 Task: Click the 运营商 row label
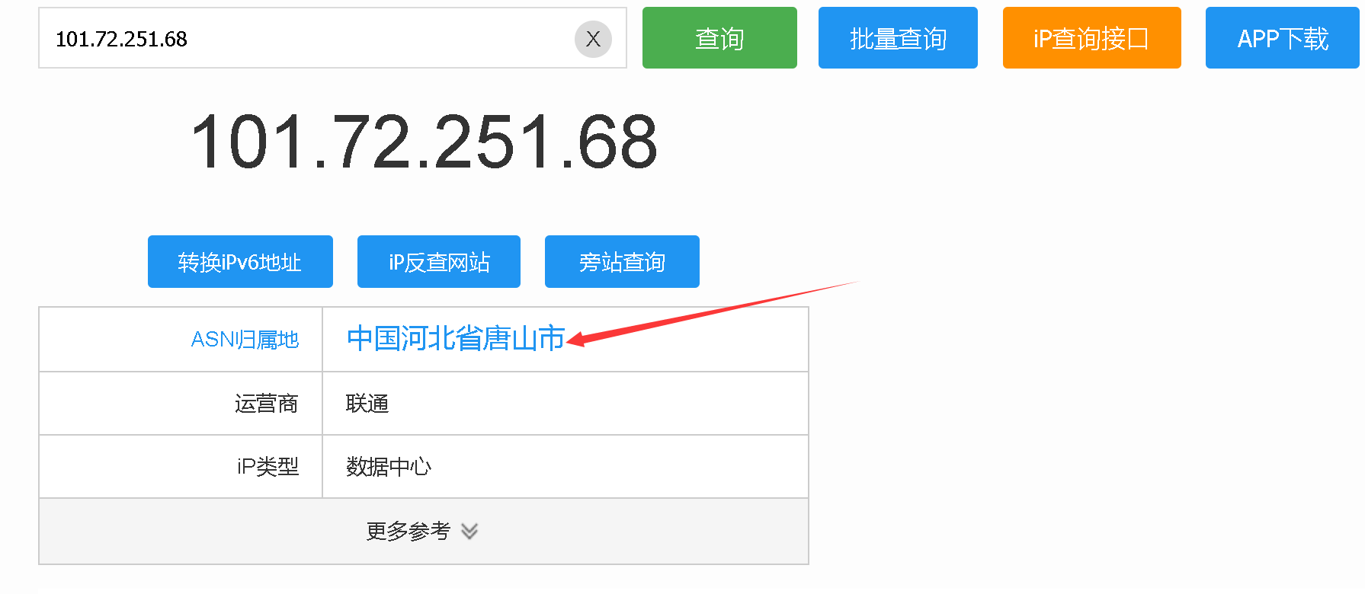coord(267,404)
